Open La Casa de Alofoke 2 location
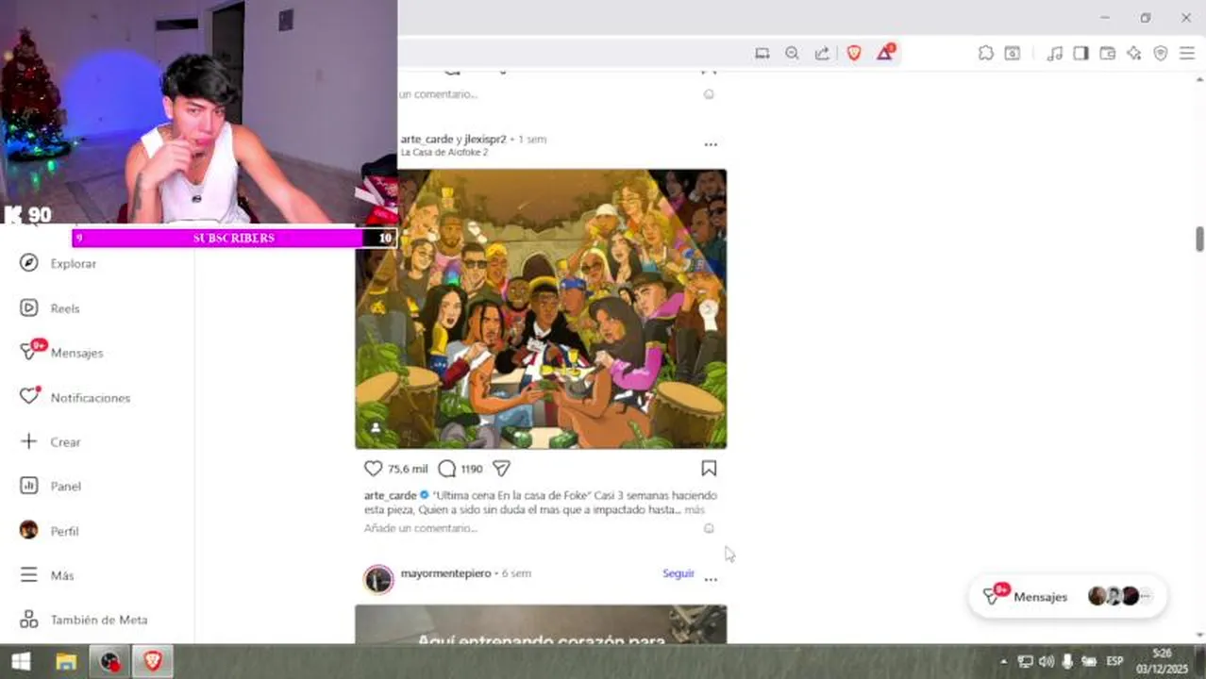This screenshot has height=679, width=1206. (x=444, y=152)
